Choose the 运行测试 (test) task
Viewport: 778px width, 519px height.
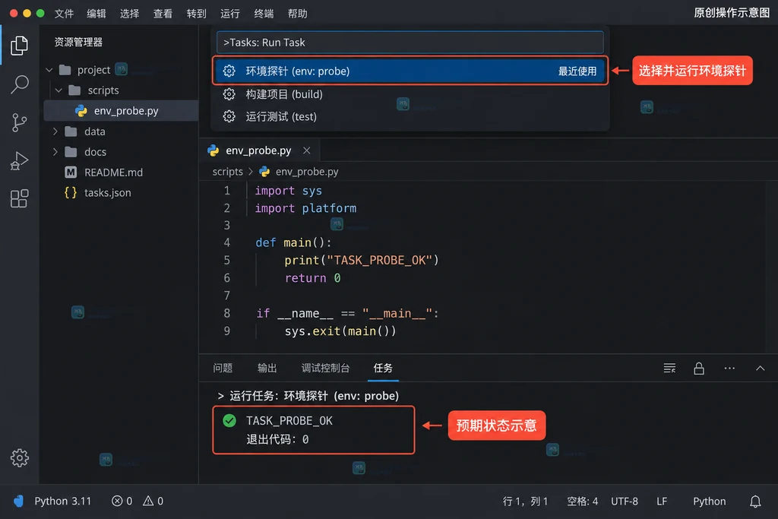411,116
